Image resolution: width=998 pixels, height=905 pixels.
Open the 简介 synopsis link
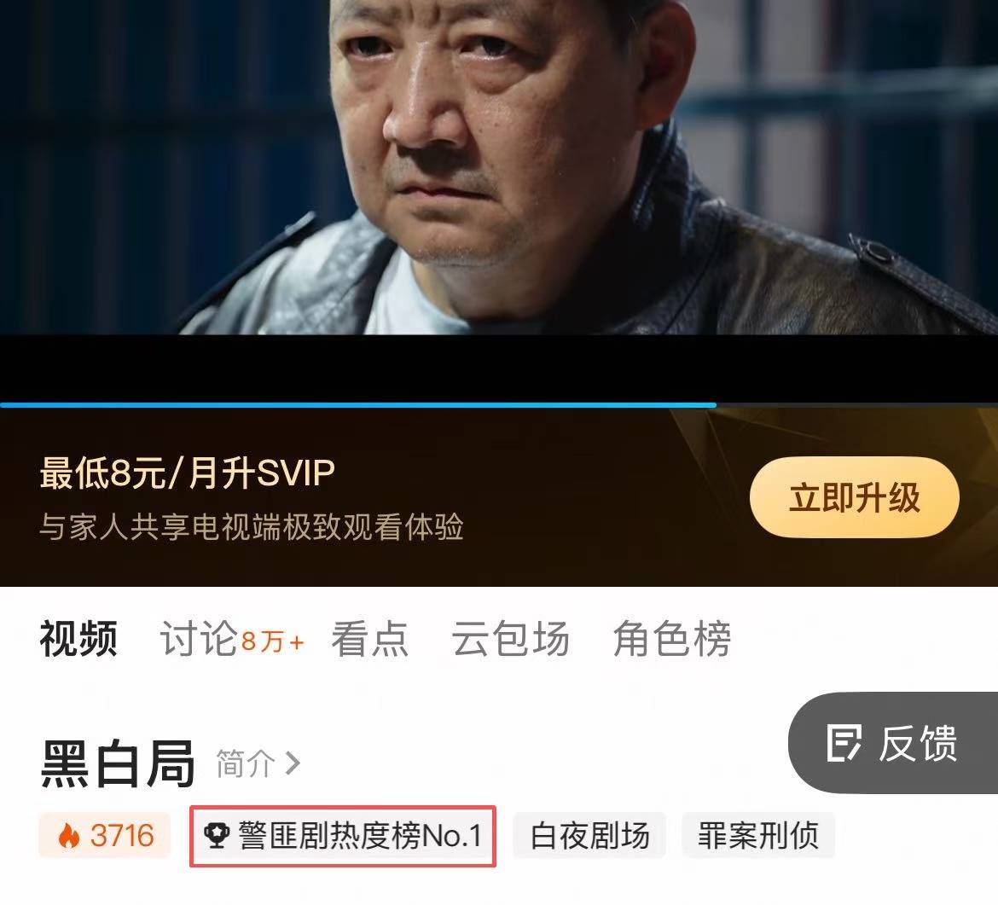tap(245, 763)
